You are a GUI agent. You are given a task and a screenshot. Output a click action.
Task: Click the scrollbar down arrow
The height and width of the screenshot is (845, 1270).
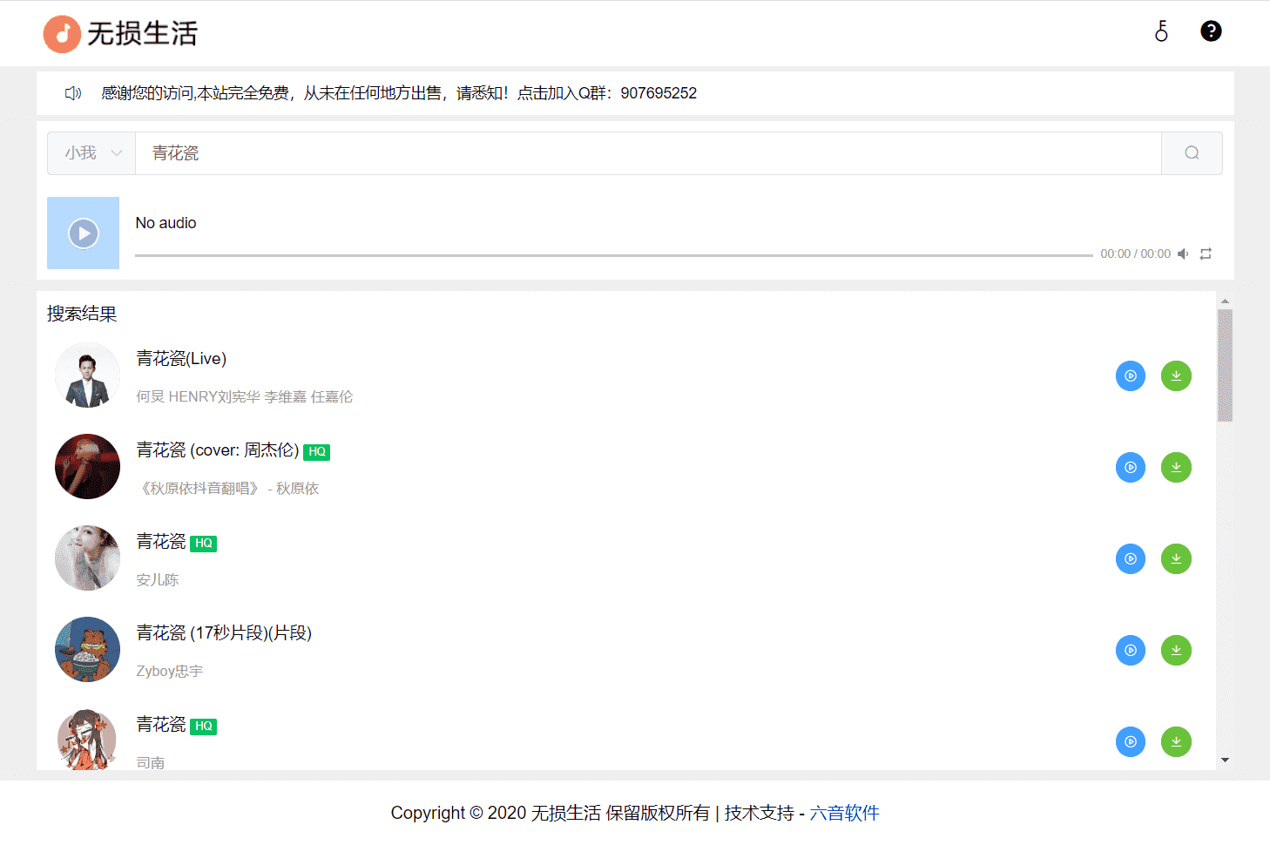[1225, 760]
